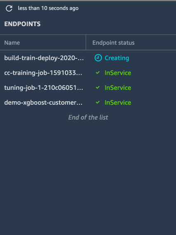Select the tuning-job-1-210c06051 endpoint row

88,88
